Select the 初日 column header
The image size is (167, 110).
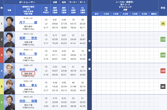pos(97,14)
